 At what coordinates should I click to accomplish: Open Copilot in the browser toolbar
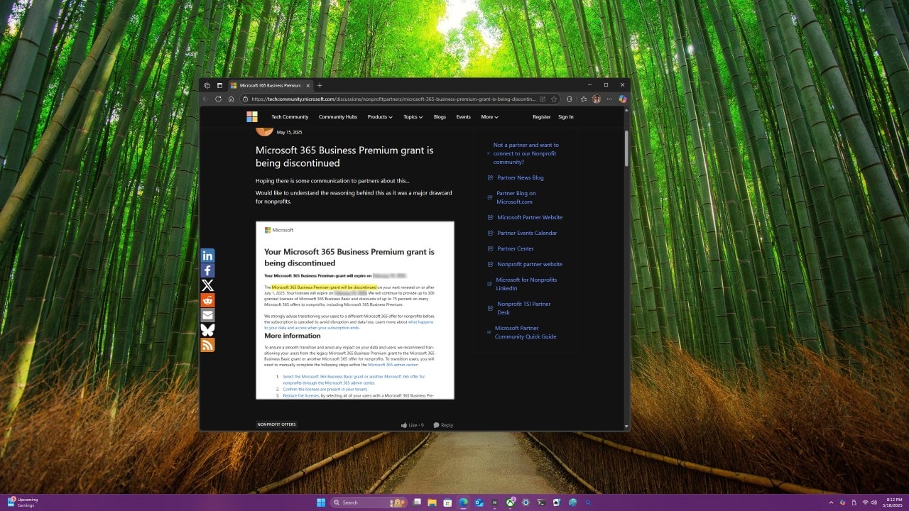tap(622, 99)
